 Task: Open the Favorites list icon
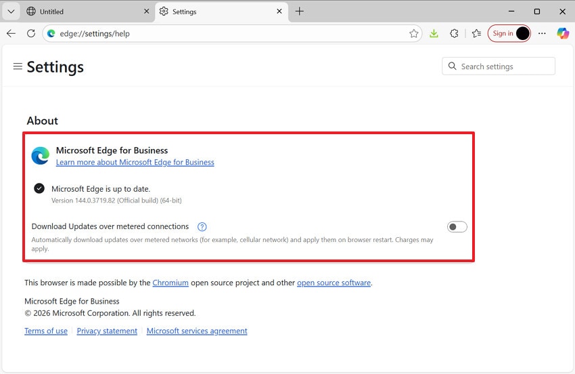476,33
